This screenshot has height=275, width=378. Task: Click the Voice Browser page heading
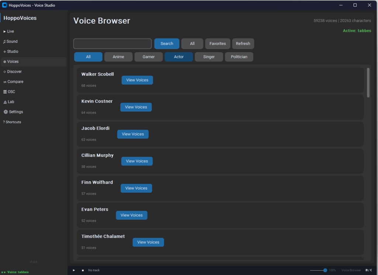click(x=102, y=21)
